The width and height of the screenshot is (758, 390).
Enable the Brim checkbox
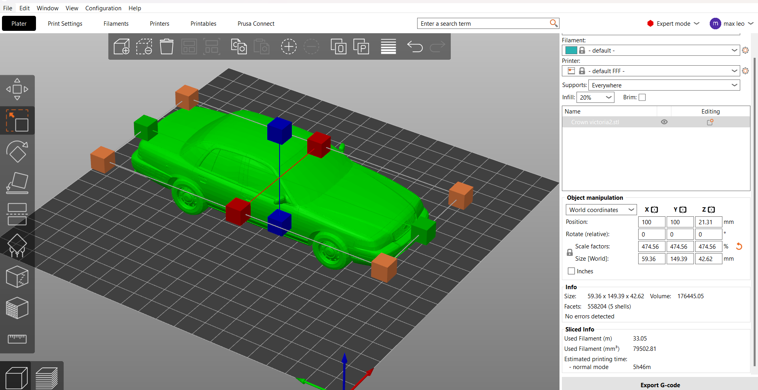[642, 97]
